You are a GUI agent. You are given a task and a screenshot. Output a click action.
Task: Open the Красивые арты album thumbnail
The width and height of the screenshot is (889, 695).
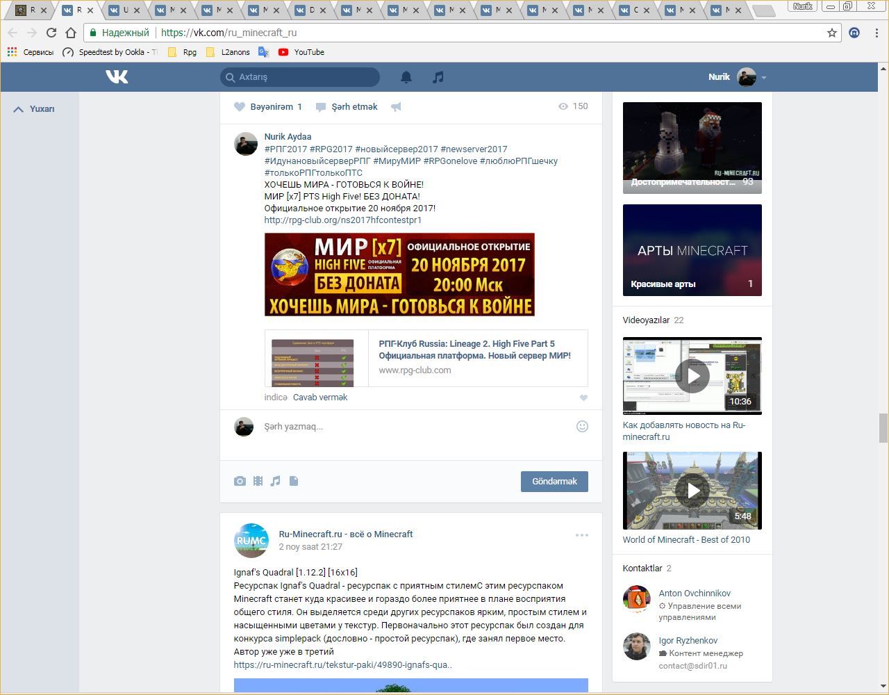point(692,250)
